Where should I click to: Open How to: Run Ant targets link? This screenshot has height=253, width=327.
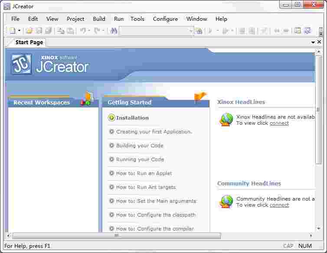pyautogui.click(x=146, y=187)
